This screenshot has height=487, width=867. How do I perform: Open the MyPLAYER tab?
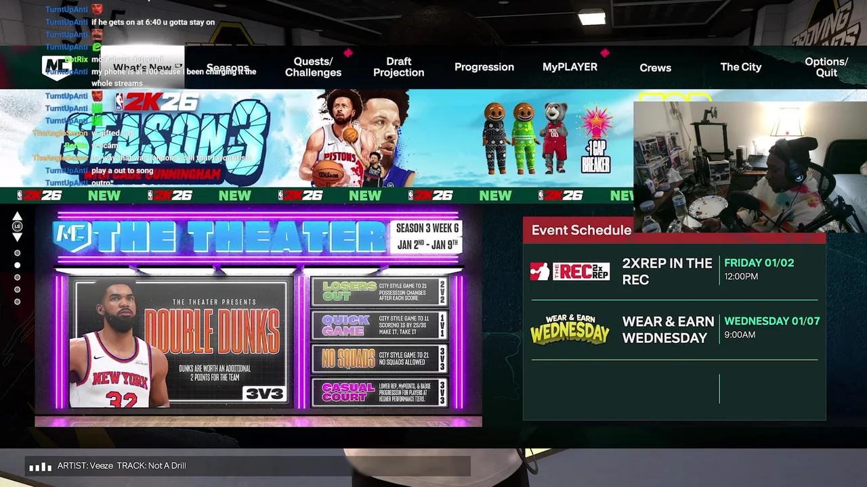(x=570, y=67)
